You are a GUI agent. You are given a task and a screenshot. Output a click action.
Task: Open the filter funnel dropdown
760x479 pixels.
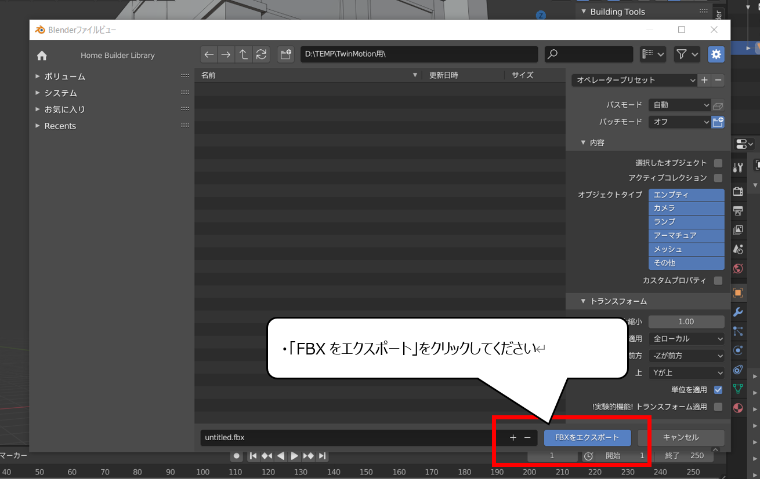[x=687, y=54]
